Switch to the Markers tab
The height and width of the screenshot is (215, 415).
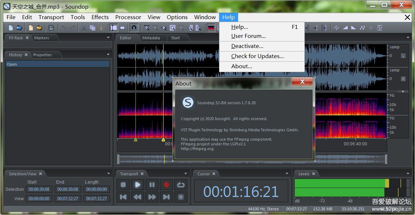coord(41,38)
